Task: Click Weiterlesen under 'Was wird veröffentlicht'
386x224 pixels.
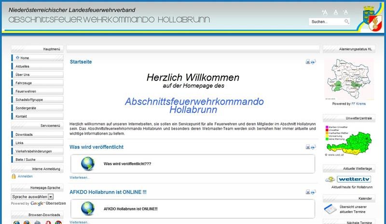Action: [80, 178]
